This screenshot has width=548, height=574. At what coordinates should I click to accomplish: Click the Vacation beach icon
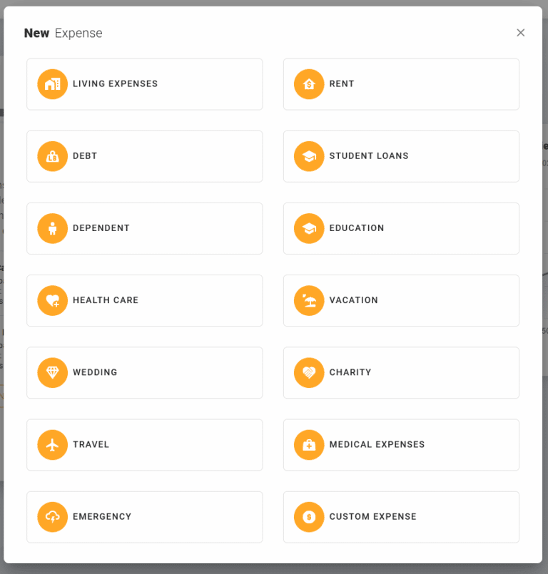309,300
